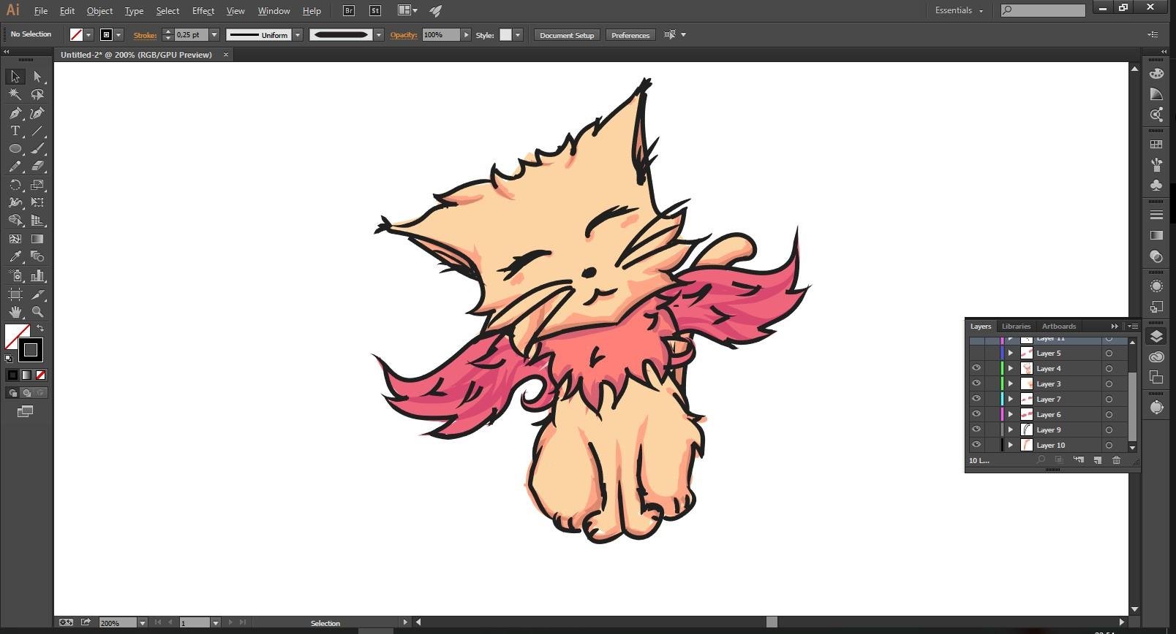This screenshot has height=634, width=1176.
Task: Activate the Type tool
Action: pos(15,131)
